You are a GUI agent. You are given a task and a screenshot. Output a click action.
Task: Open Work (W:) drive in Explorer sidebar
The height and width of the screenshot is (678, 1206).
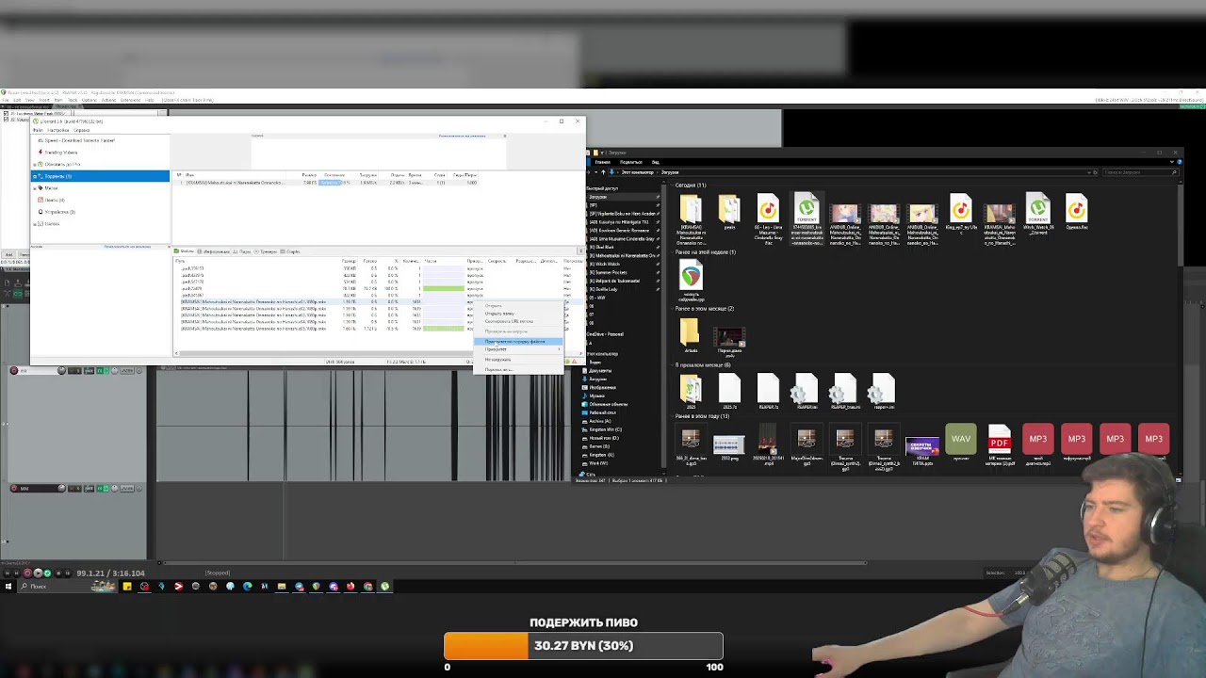(598, 463)
